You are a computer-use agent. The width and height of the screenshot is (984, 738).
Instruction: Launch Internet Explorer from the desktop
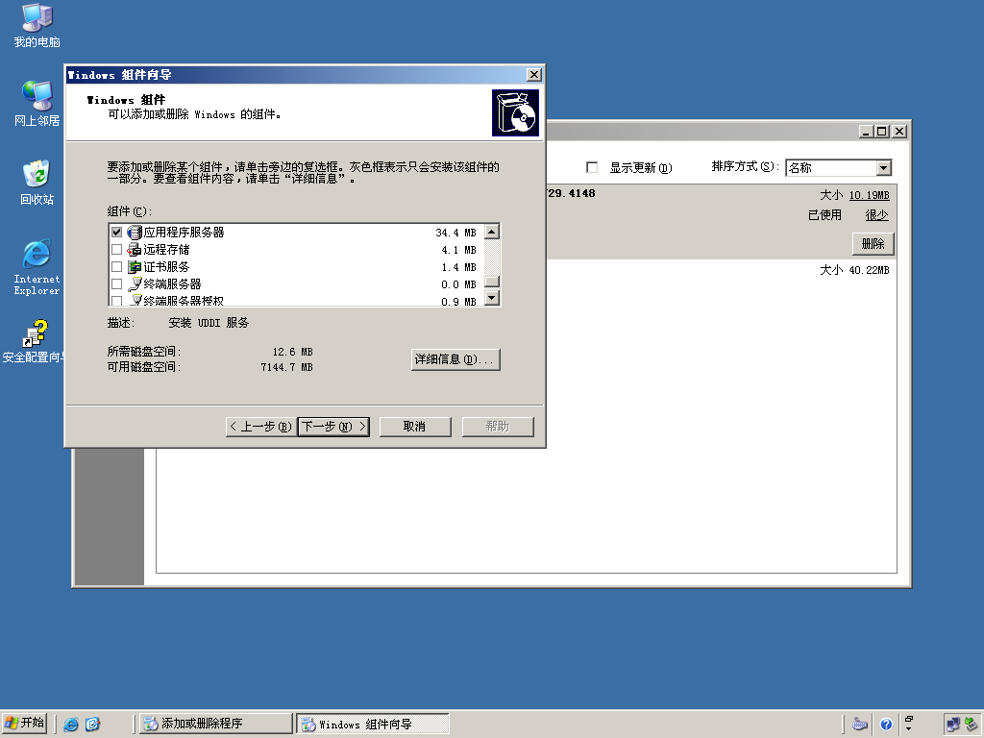[x=37, y=267]
